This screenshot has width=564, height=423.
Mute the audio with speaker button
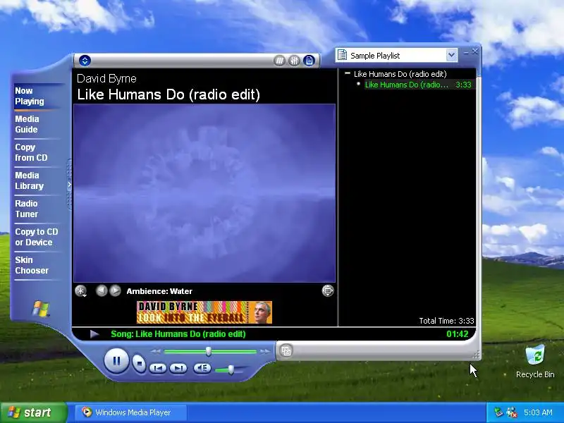tap(202, 368)
